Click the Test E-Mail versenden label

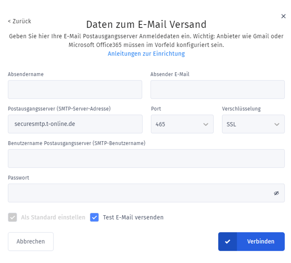[133, 217]
